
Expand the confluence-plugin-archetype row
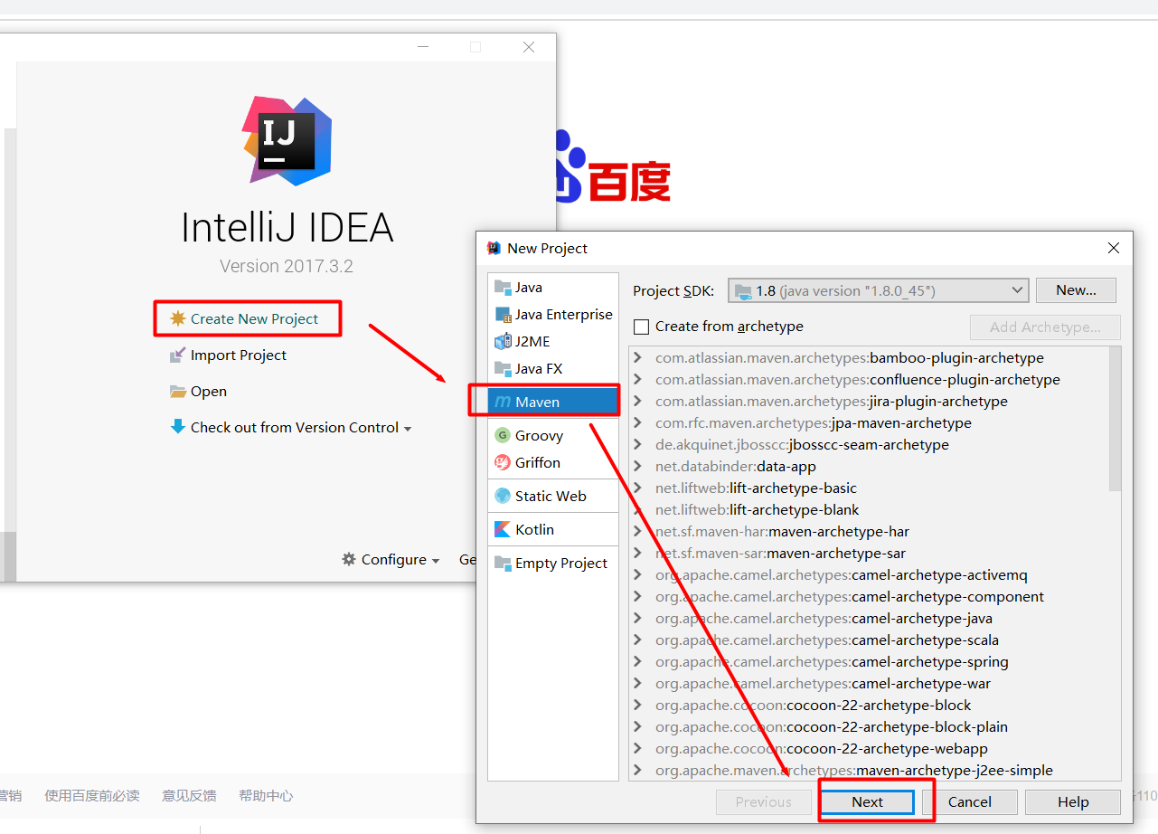click(x=638, y=380)
